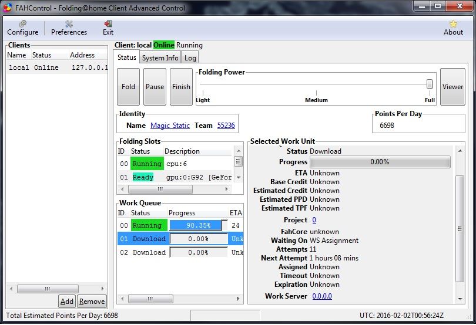Click the Attempts 11 value
476x325 pixels.
pos(313,249)
